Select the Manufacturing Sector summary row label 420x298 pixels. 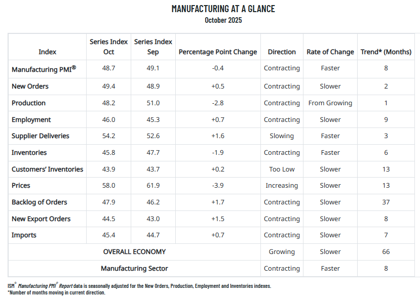134,269
